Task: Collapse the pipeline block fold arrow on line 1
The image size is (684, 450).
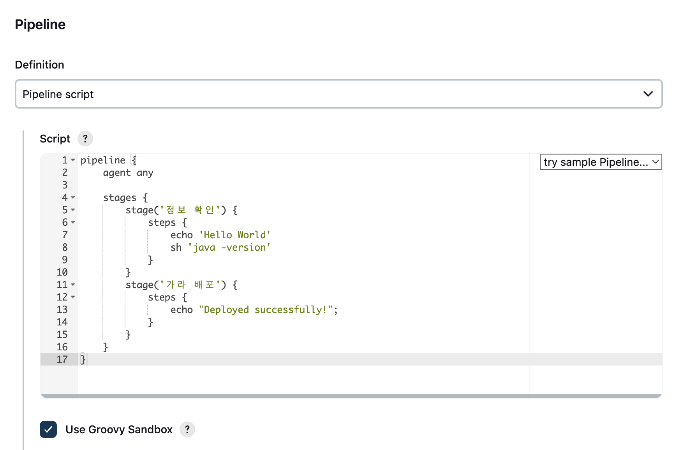Action: point(73,160)
